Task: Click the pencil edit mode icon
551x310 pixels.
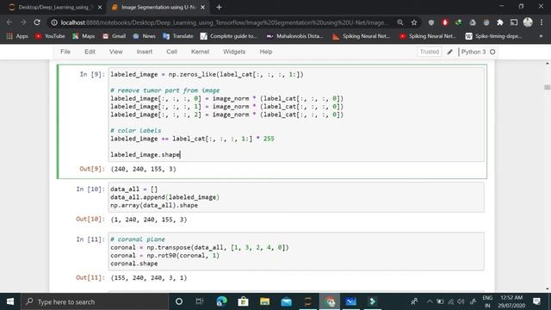Action: 449,52
